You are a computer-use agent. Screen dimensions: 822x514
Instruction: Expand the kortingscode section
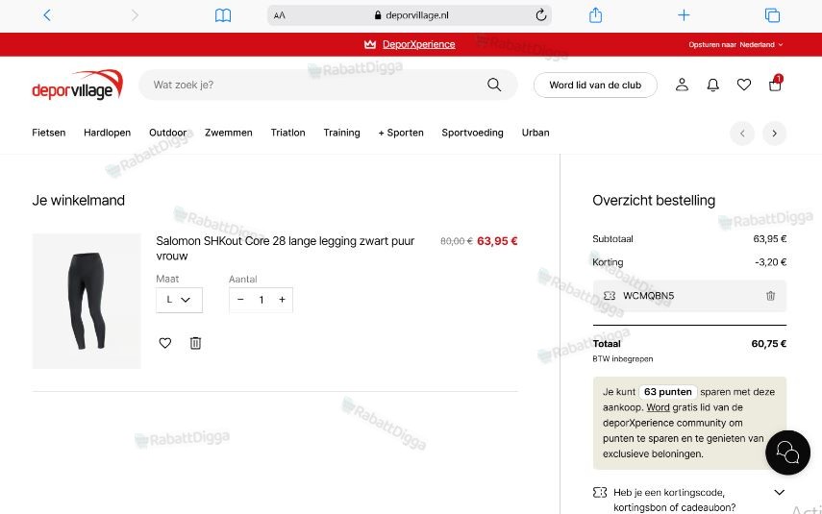coord(779,493)
